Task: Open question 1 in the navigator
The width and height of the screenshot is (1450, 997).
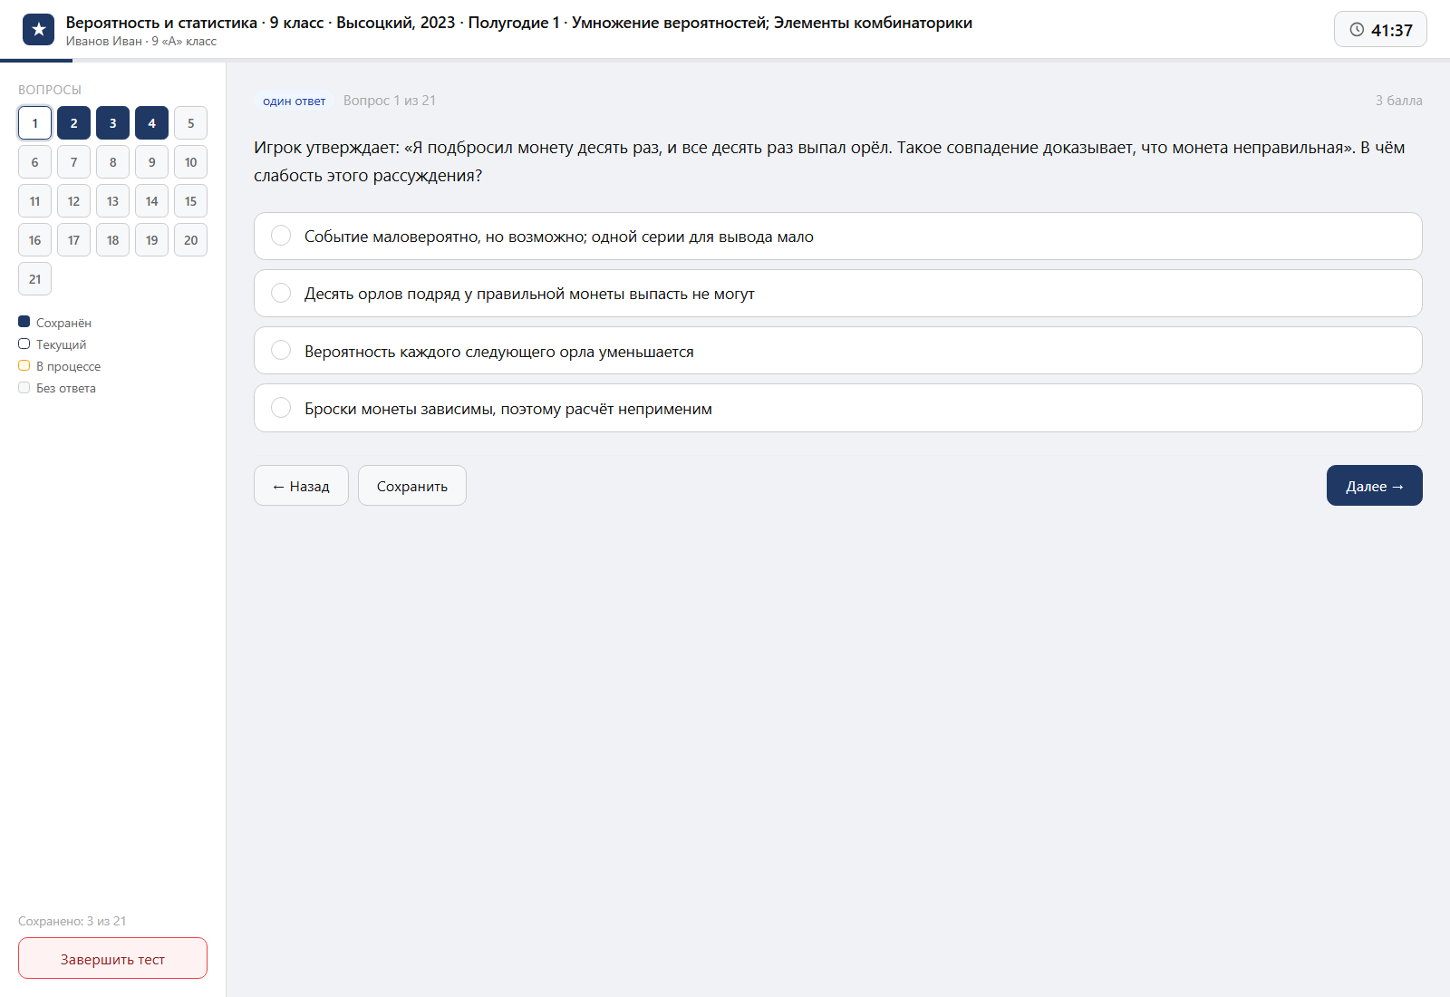Action: pos(34,123)
